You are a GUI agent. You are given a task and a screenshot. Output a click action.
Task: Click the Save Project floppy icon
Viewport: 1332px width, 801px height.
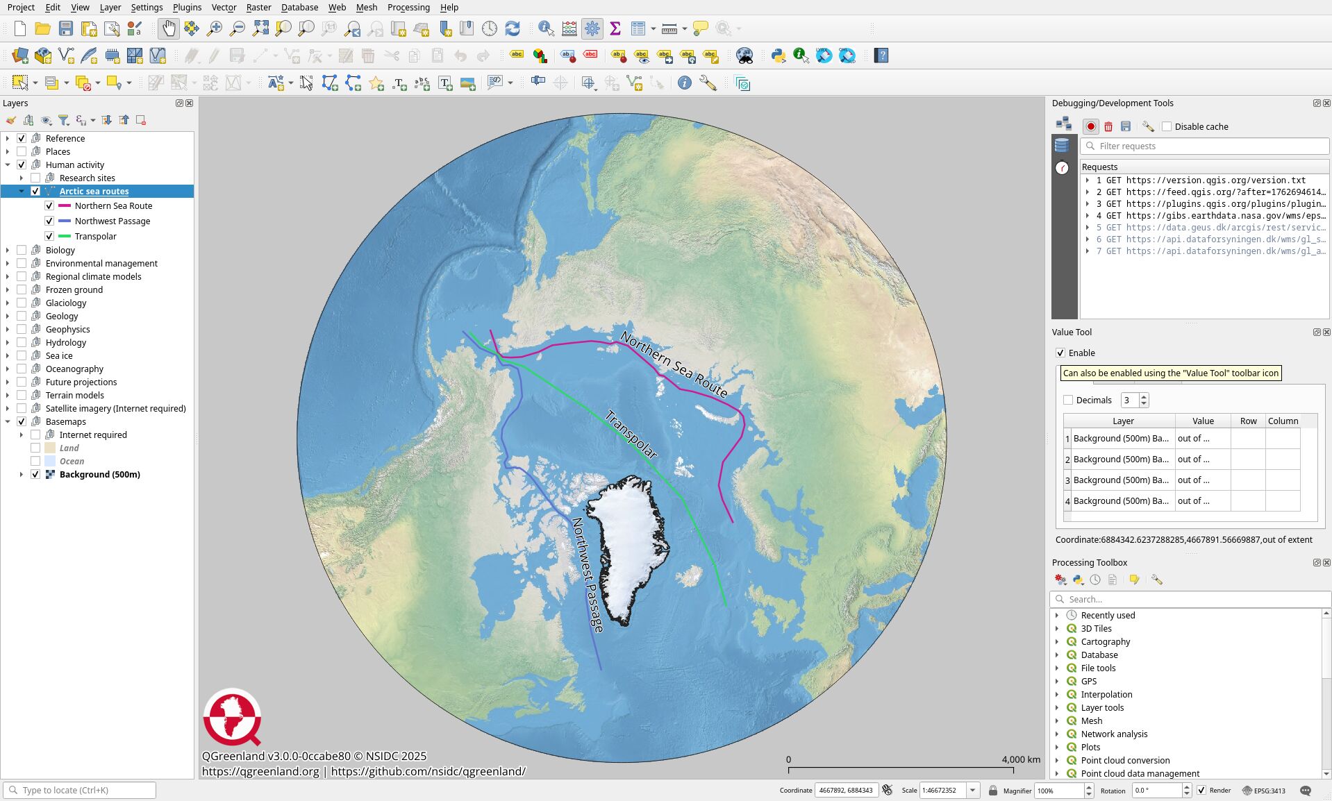[66, 28]
